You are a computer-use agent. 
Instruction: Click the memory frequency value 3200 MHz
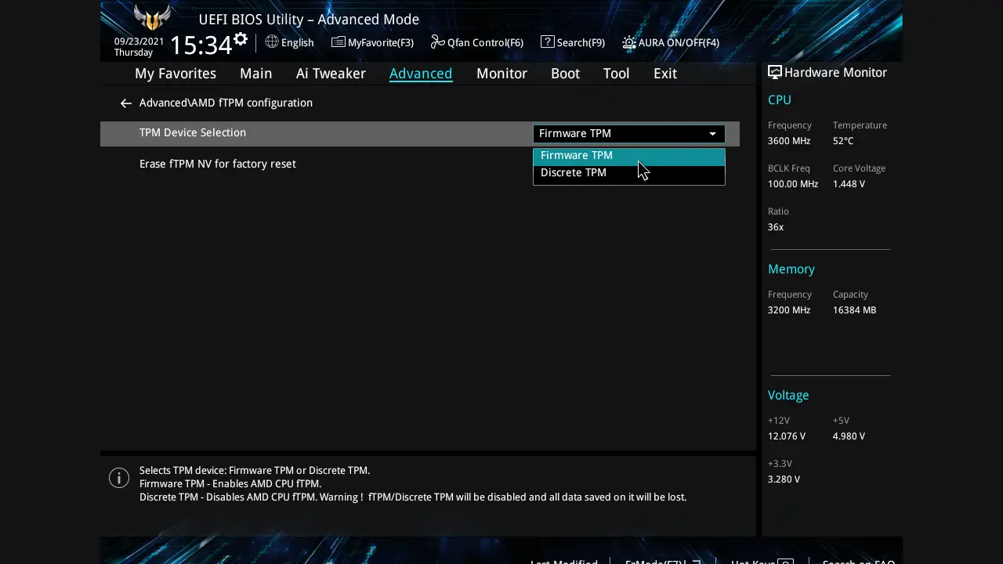click(789, 310)
